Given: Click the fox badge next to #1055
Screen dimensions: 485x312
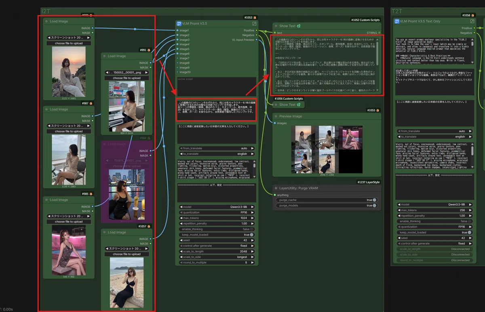Looking at the screenshot, I should point(378,110).
